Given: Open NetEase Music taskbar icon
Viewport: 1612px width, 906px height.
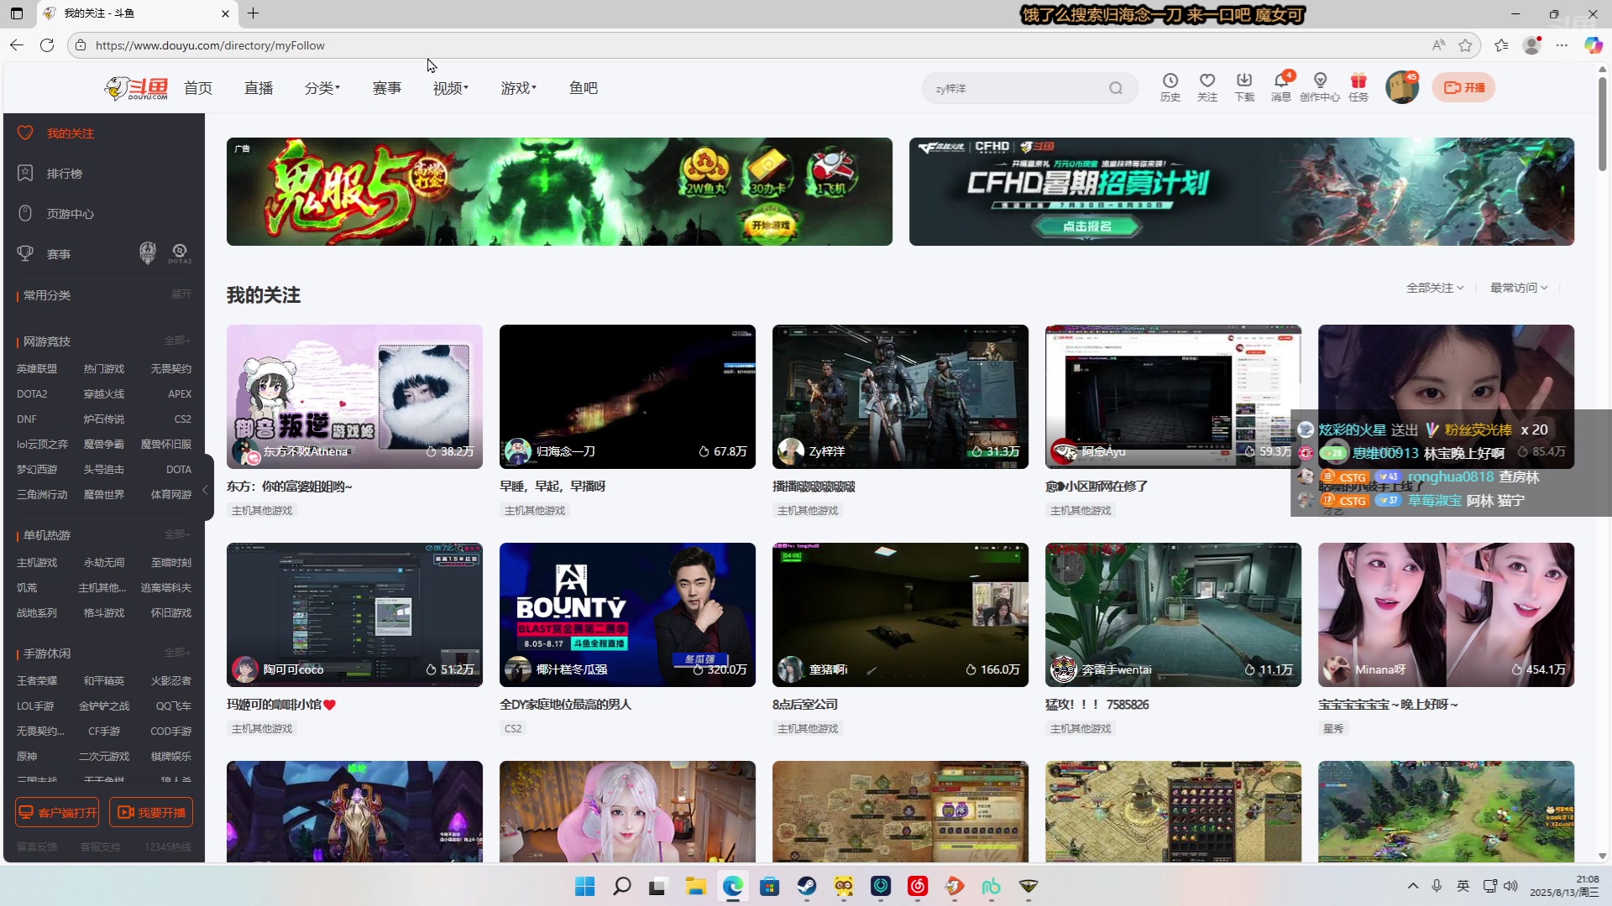Looking at the screenshot, I should [x=918, y=886].
